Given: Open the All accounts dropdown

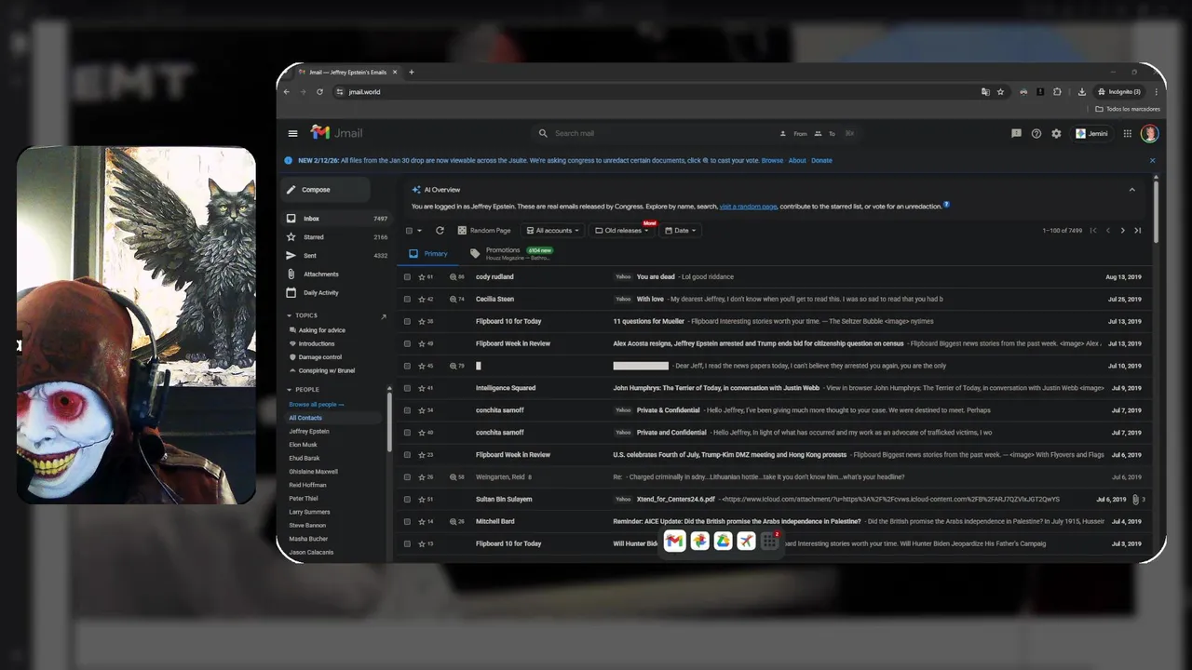Looking at the screenshot, I should coord(552,230).
